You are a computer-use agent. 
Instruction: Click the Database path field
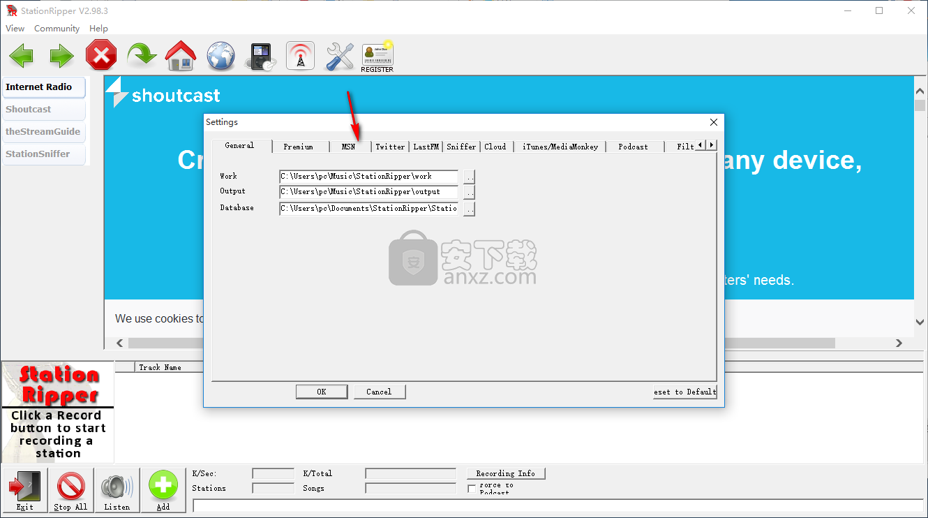pyautogui.click(x=369, y=209)
